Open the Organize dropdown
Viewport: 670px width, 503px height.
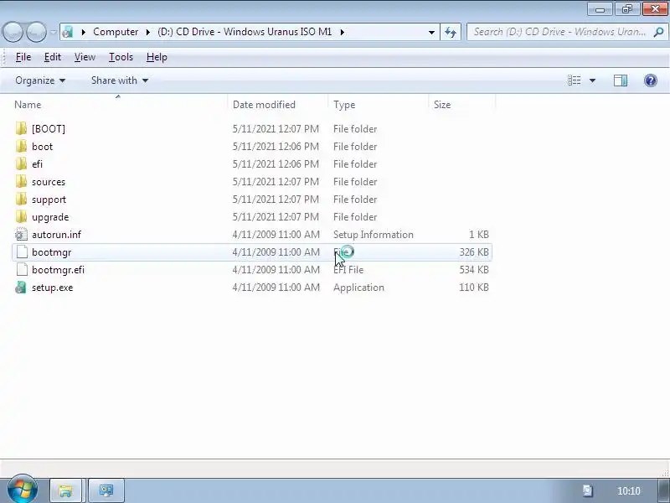[x=40, y=80]
